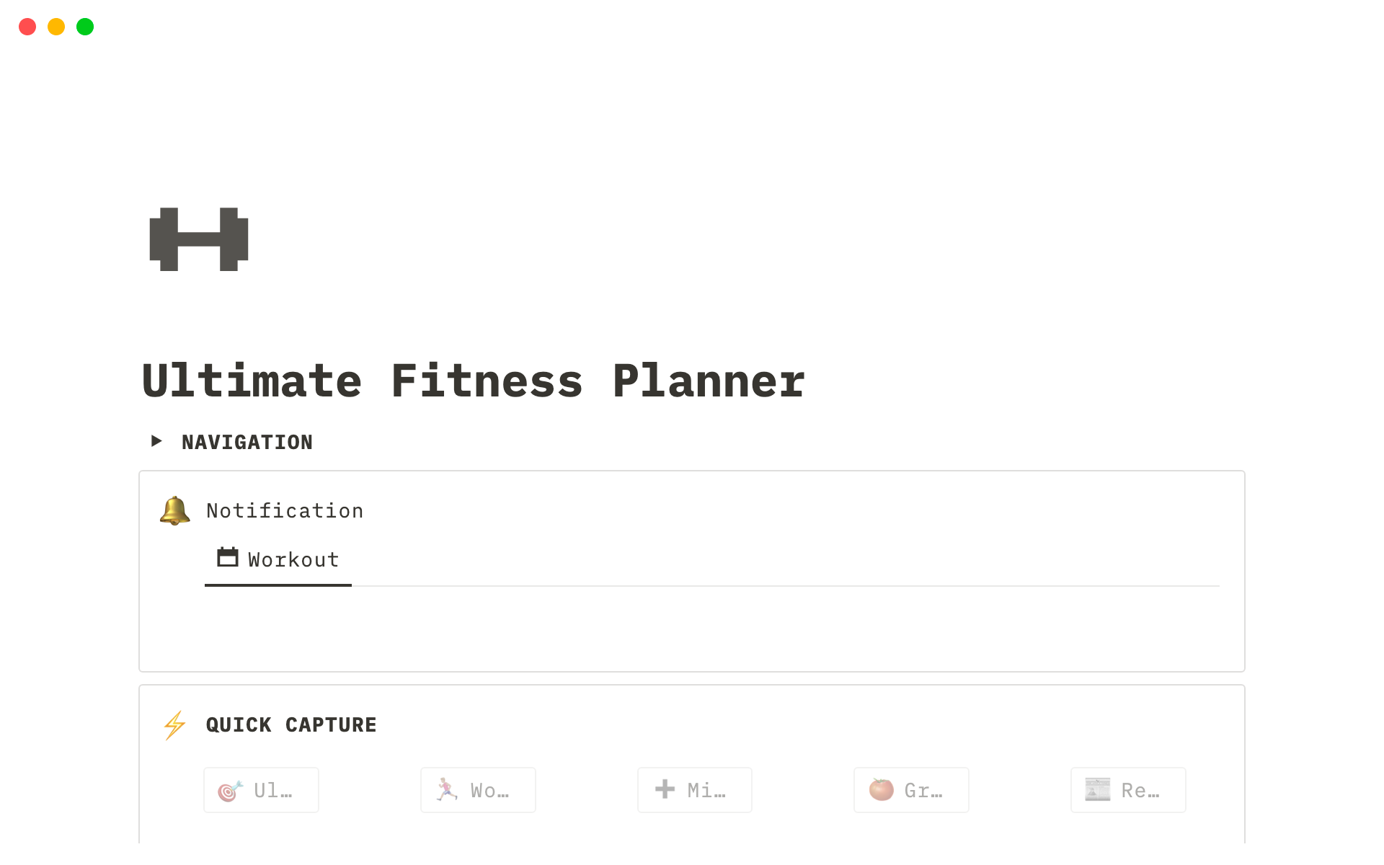Click the green macOS full screen button
The image size is (1384, 865).
[x=84, y=26]
